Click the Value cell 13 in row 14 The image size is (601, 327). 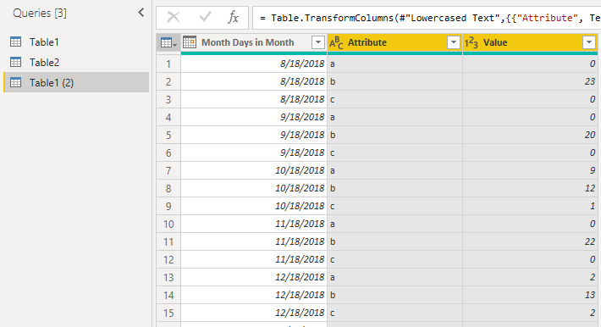click(x=530, y=295)
